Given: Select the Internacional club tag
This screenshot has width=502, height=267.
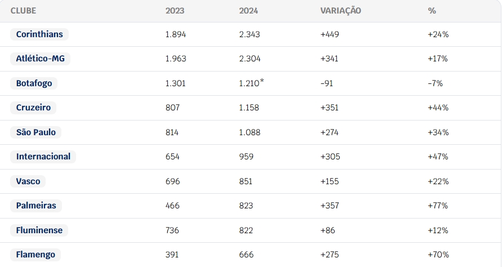Looking at the screenshot, I should [x=43, y=157].
